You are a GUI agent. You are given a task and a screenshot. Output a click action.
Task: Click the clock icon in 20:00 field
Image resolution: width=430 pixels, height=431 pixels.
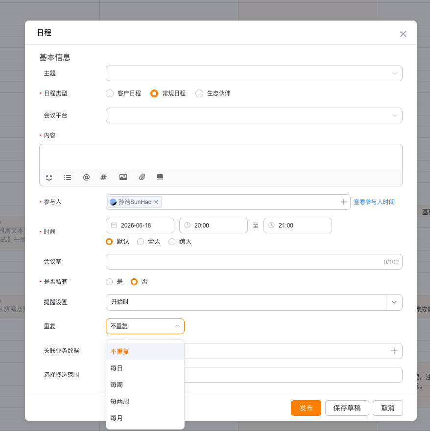pyautogui.click(x=188, y=226)
